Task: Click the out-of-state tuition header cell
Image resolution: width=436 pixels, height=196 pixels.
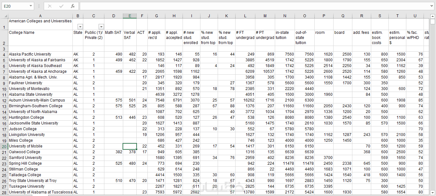Action: (x=304, y=38)
